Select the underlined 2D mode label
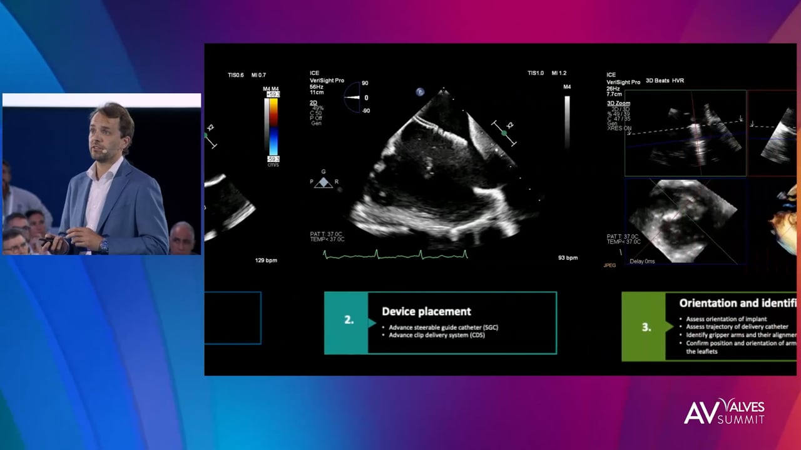 [x=313, y=102]
